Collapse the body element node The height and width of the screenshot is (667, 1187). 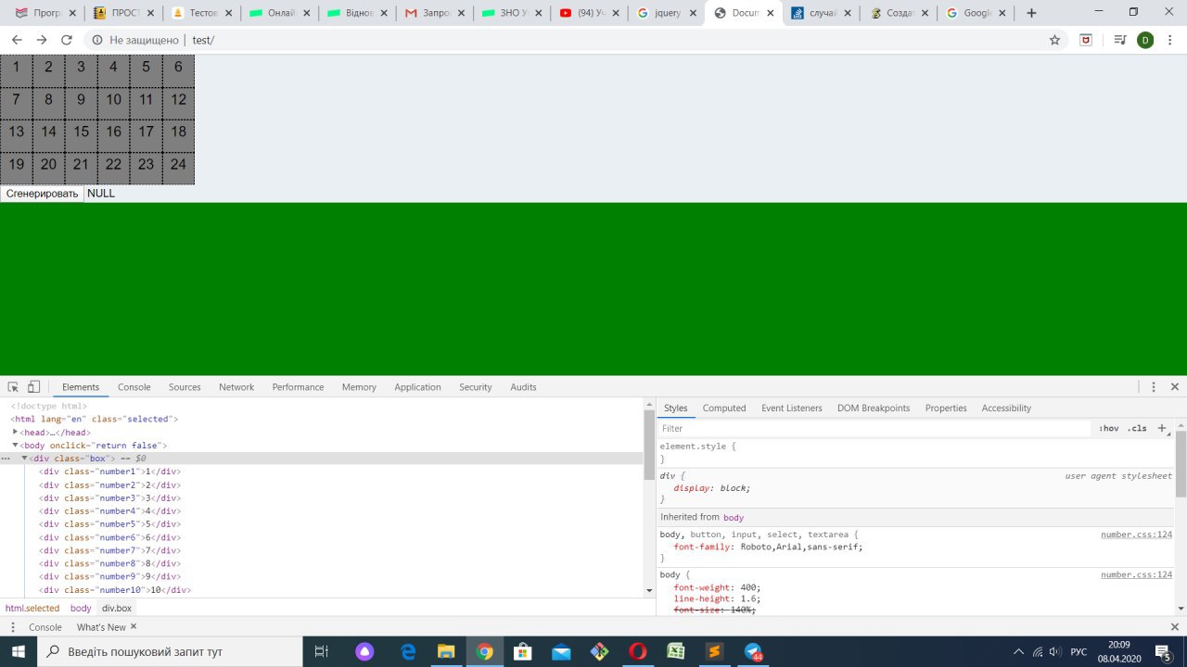16,445
